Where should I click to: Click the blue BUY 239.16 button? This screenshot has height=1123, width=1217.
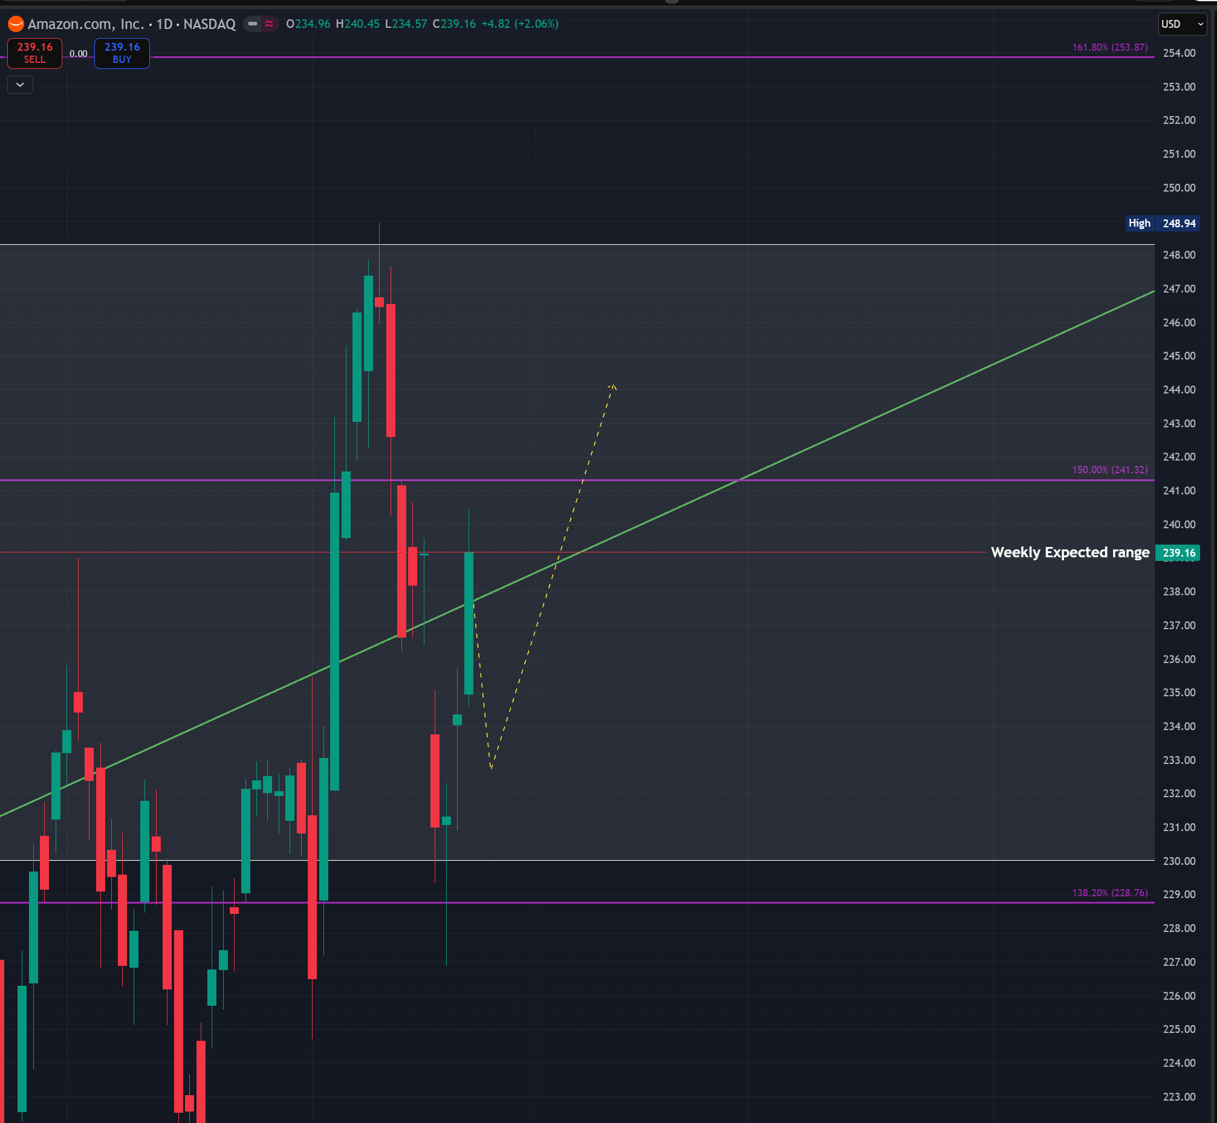click(x=122, y=53)
